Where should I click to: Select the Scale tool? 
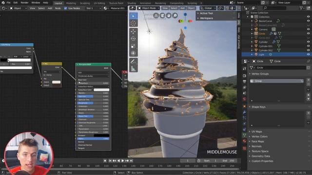[134, 46]
